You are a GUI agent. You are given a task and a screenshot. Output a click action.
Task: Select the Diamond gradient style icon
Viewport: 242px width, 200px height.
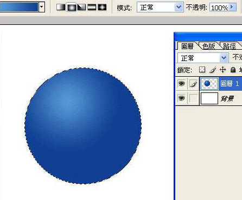pos(102,7)
